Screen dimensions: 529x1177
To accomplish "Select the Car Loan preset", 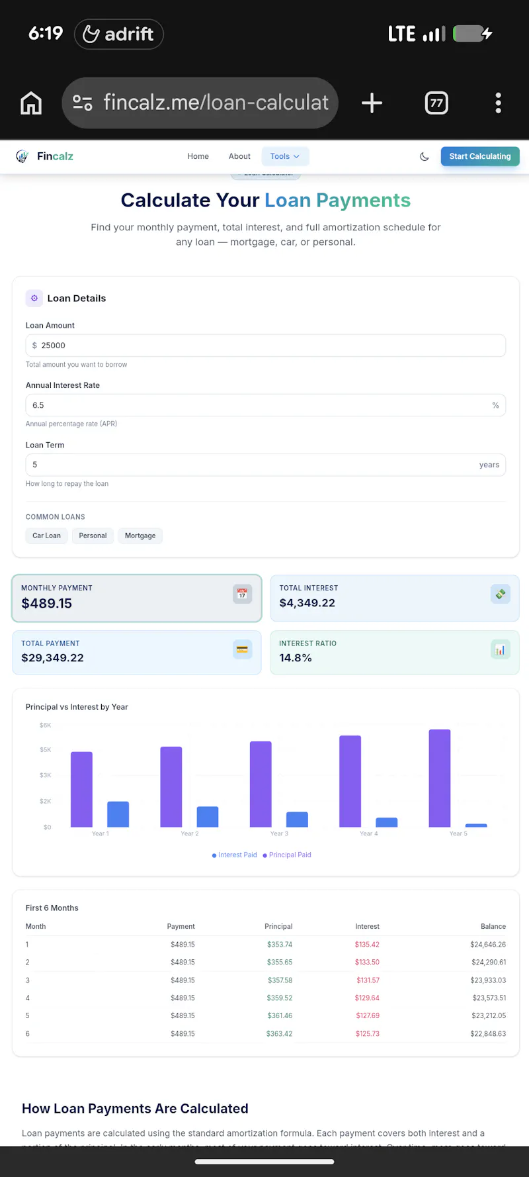I will (x=46, y=536).
